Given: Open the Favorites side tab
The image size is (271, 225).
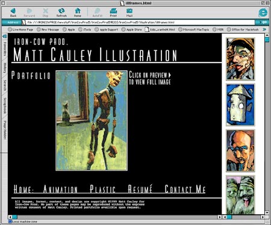Looking at the screenshot, I should [5, 49].
